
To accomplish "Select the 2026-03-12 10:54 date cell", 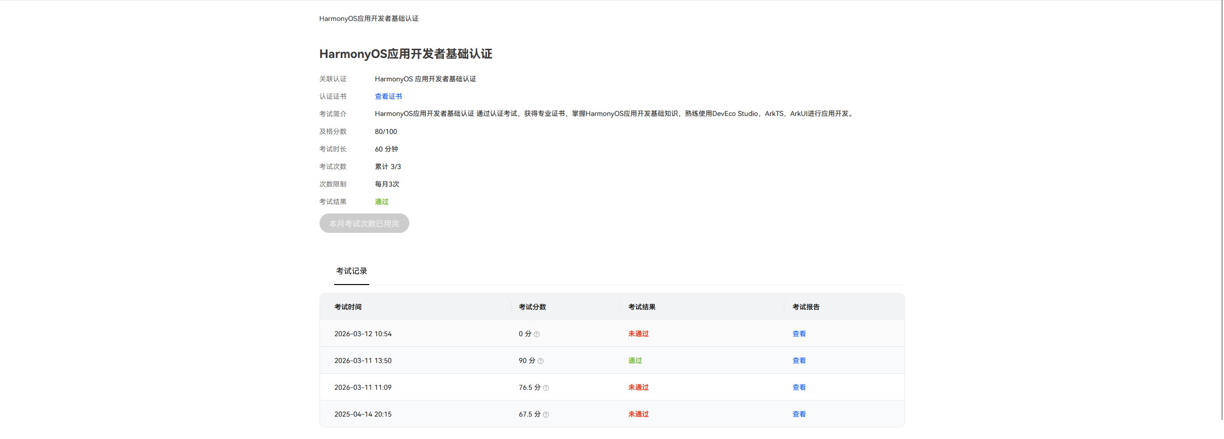I will click(363, 334).
